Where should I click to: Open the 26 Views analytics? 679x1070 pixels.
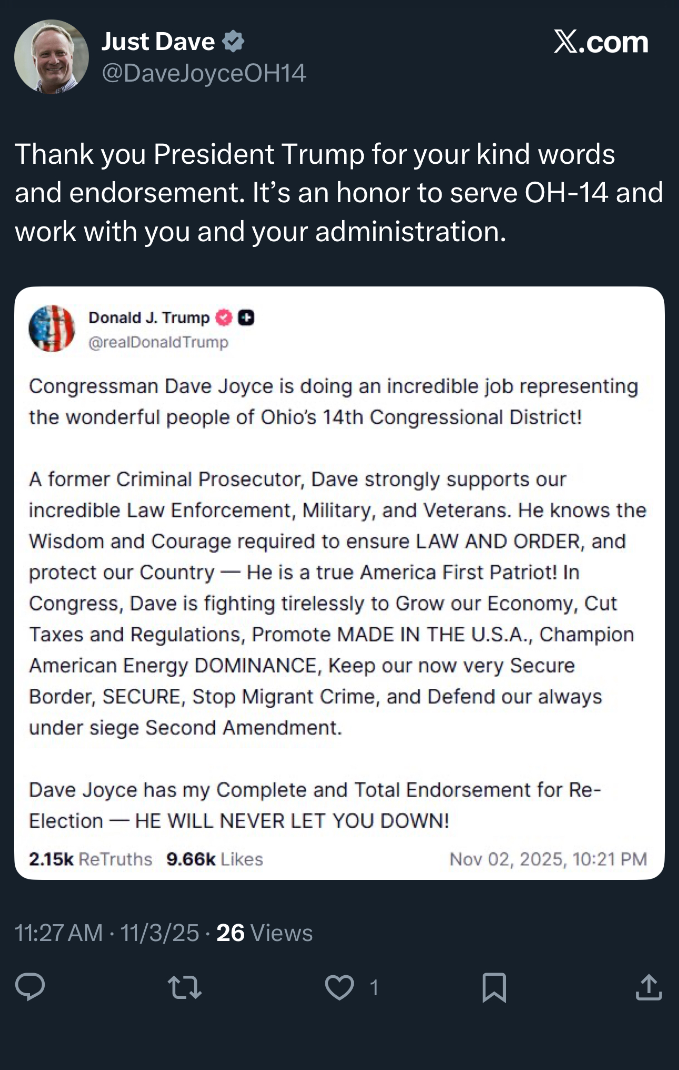[264, 933]
